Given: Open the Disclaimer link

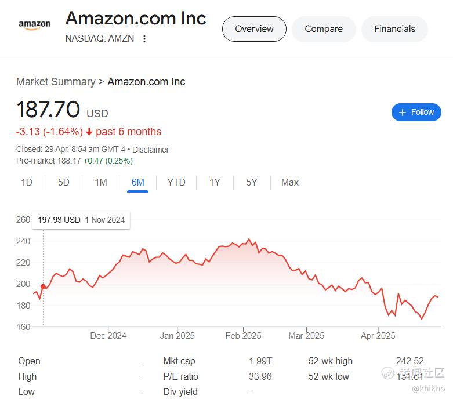Looking at the screenshot, I should click(151, 150).
